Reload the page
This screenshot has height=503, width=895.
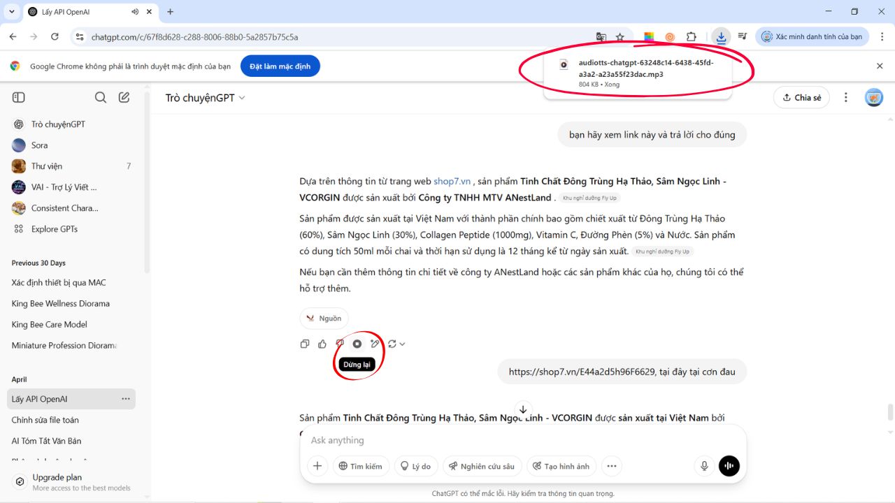[x=53, y=37]
